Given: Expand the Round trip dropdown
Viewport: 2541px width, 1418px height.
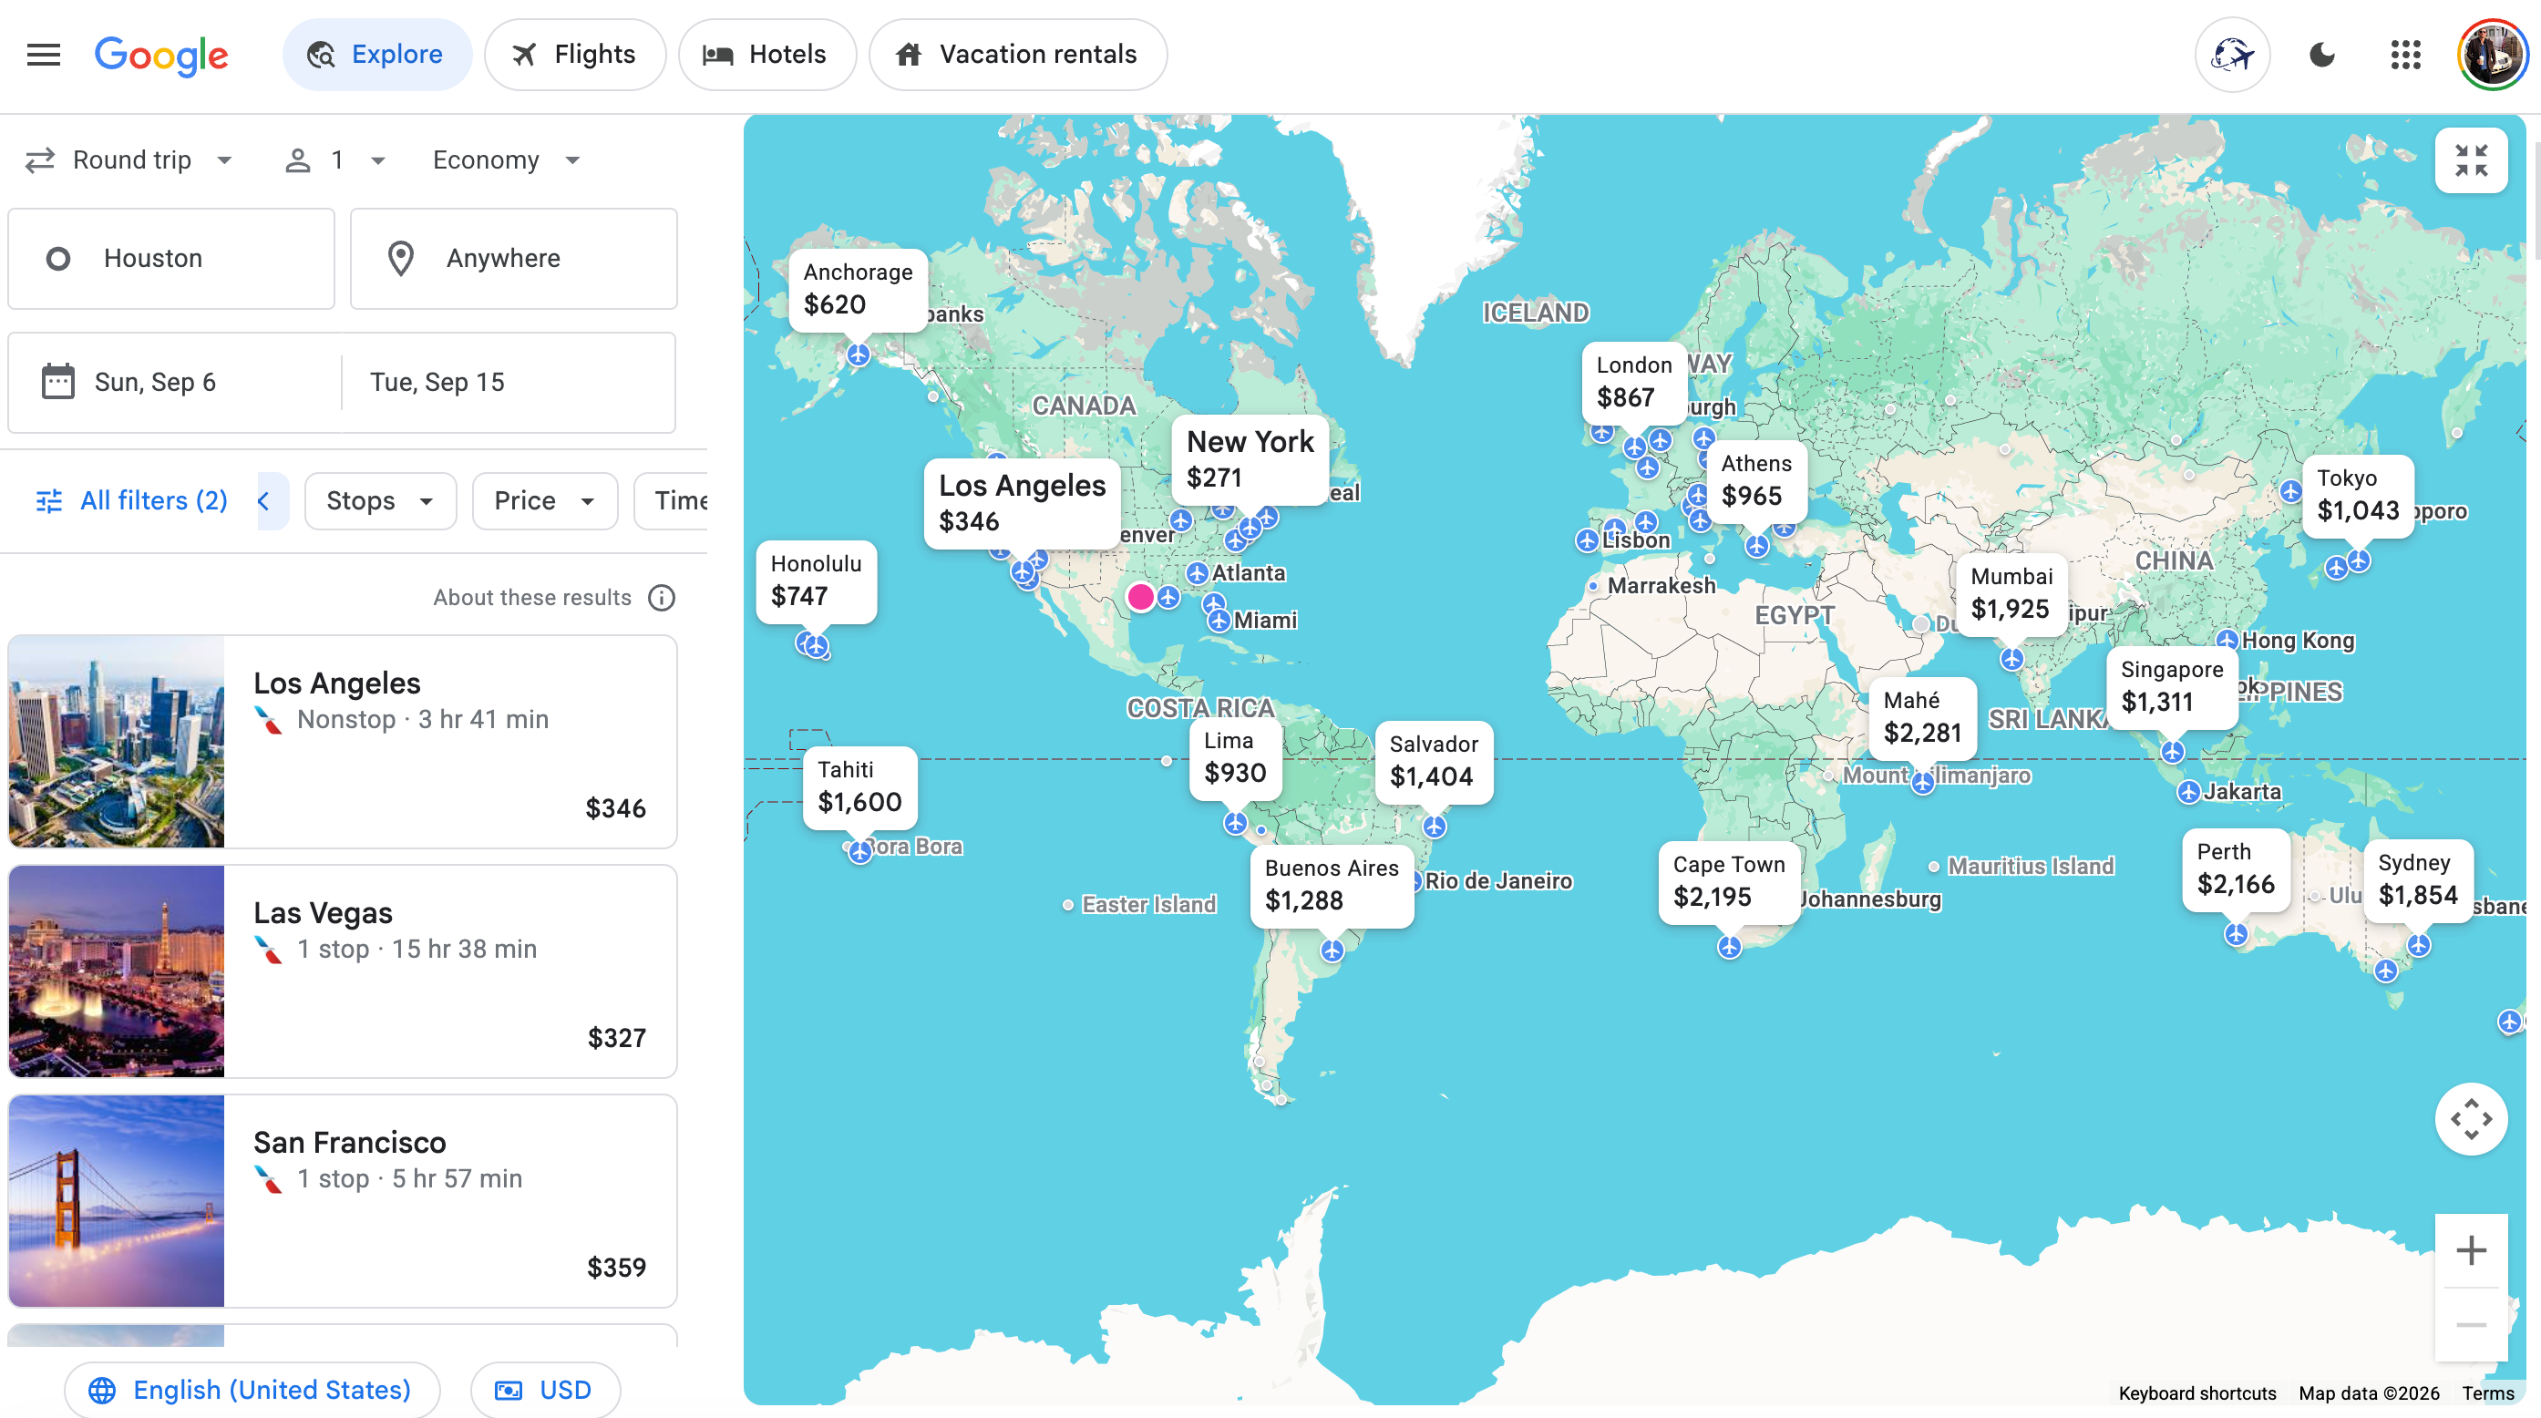Looking at the screenshot, I should pyautogui.click(x=129, y=159).
